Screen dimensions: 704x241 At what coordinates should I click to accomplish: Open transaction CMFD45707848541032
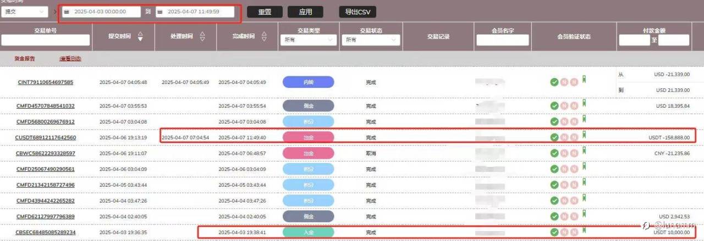pyautogui.click(x=46, y=105)
